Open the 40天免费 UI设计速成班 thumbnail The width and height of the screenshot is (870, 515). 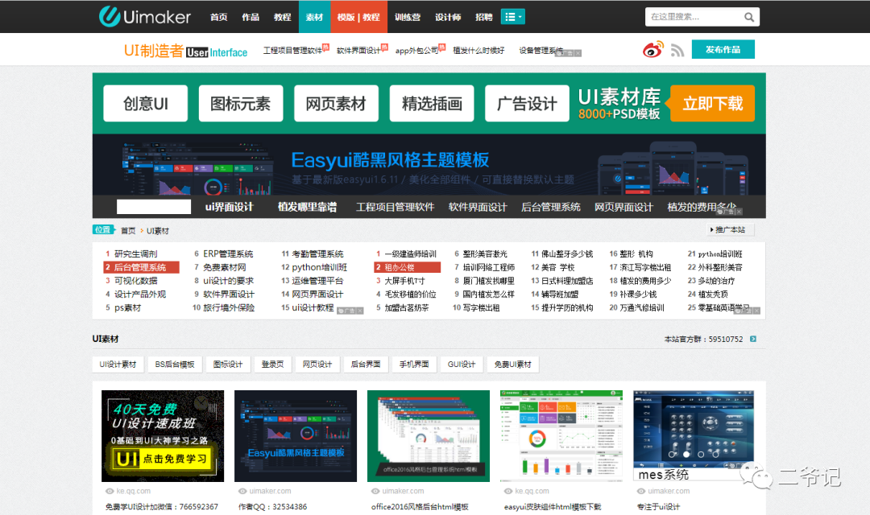coord(163,435)
